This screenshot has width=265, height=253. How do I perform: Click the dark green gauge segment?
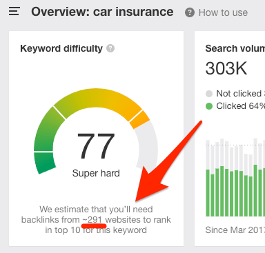tap(44, 163)
